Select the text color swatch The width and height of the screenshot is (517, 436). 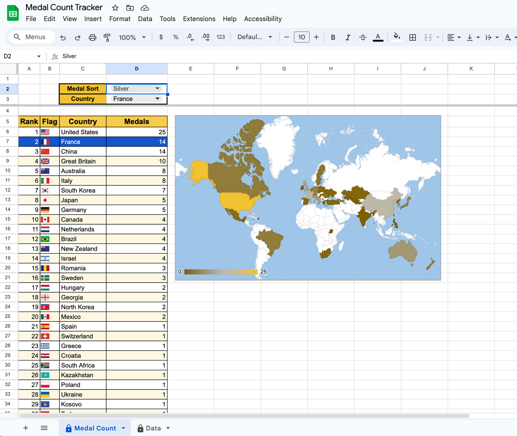378,37
